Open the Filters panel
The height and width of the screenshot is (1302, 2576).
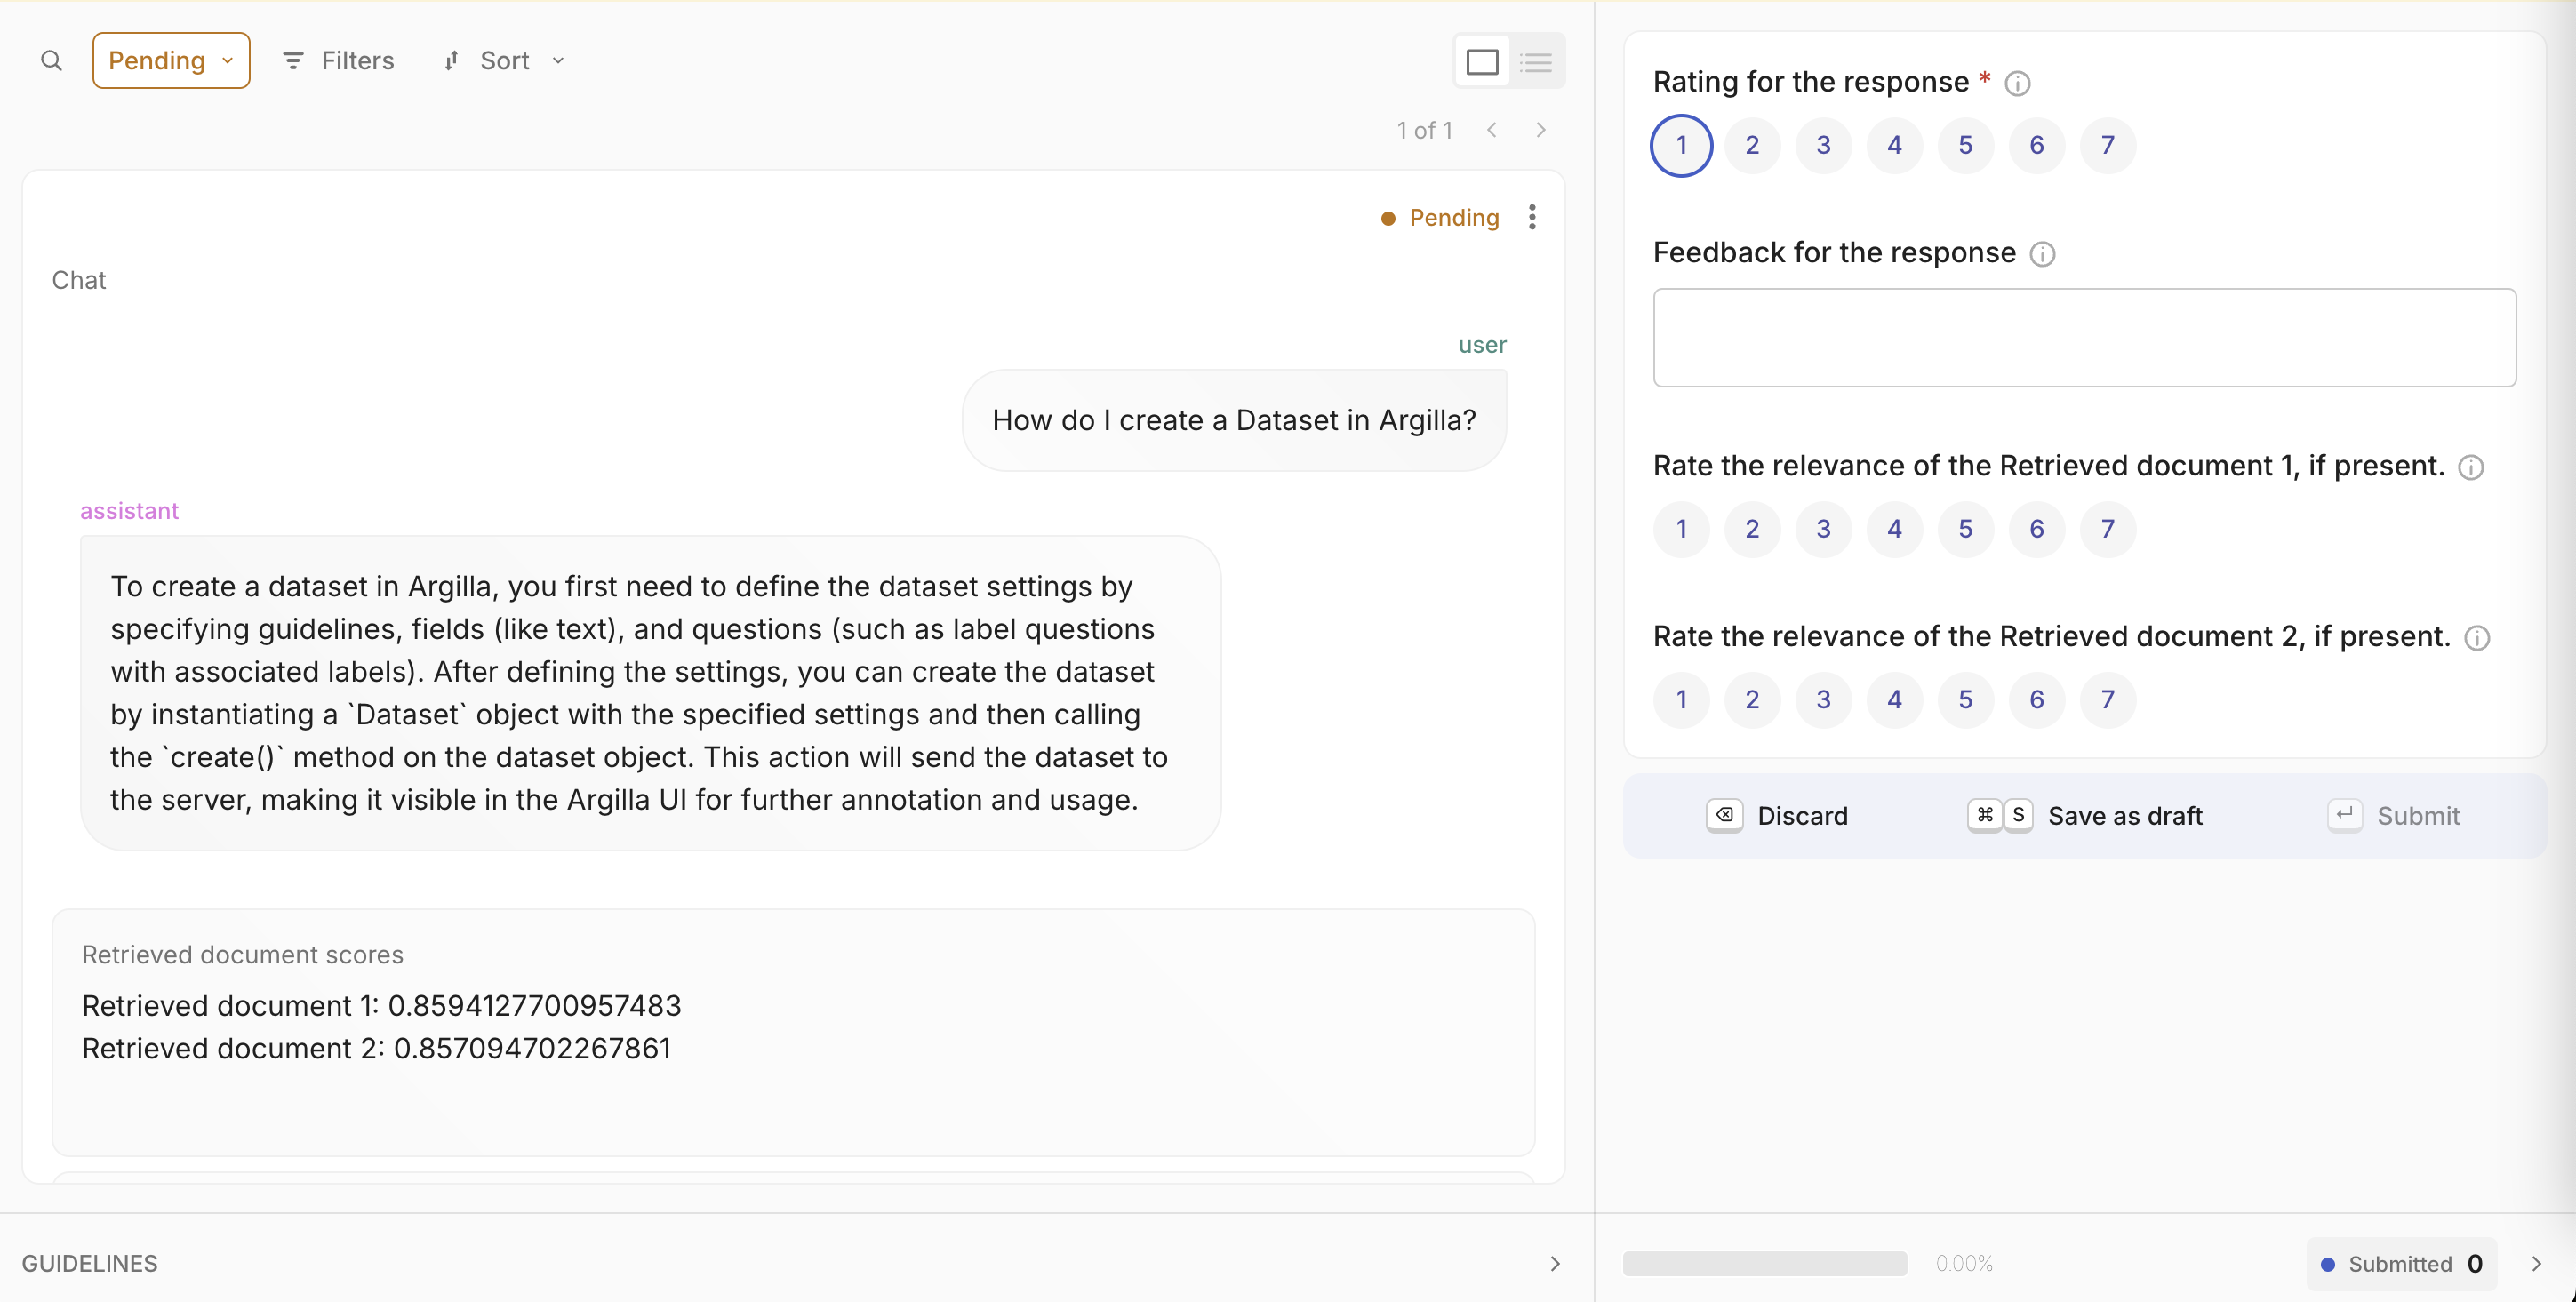click(338, 61)
